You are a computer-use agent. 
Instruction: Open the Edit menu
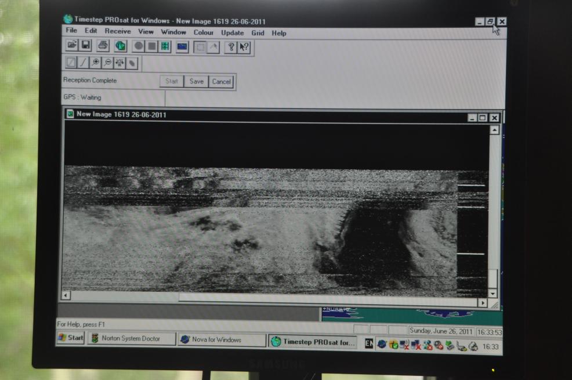coord(91,31)
